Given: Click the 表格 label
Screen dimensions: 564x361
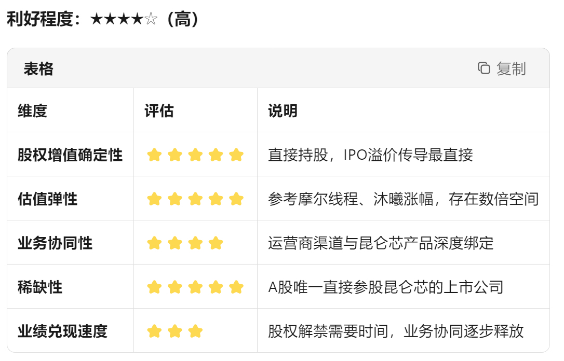Looking at the screenshot, I should (38, 68).
